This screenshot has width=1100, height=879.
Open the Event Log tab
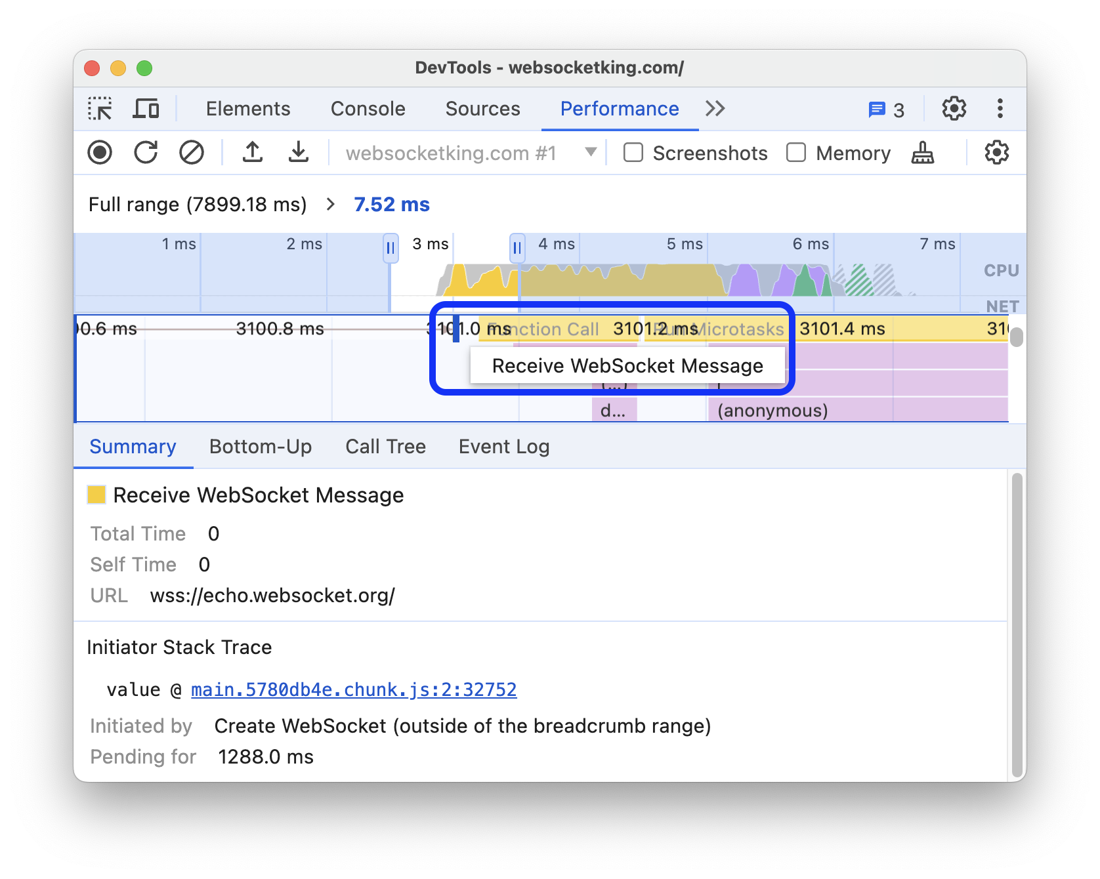coord(503,446)
